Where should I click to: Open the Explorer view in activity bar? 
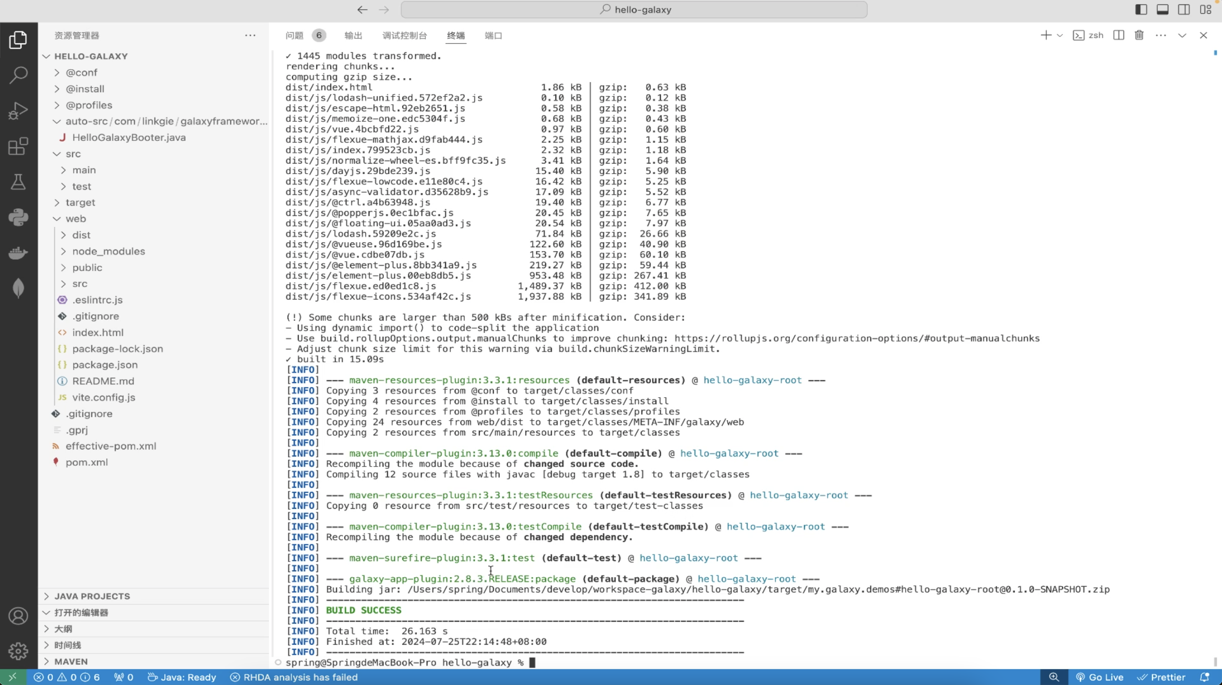point(18,40)
